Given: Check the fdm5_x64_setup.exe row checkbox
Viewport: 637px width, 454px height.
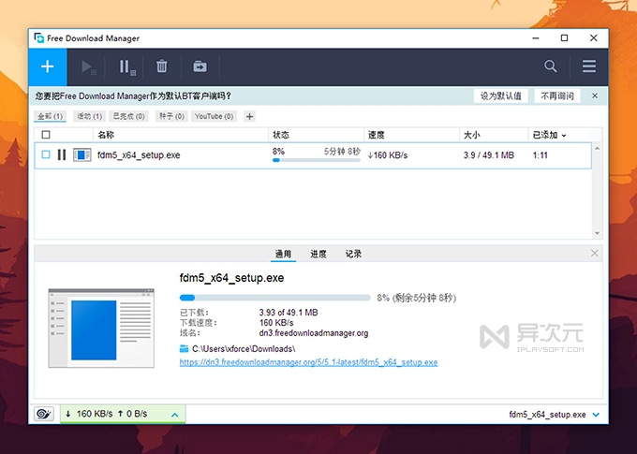Looking at the screenshot, I should [46, 154].
